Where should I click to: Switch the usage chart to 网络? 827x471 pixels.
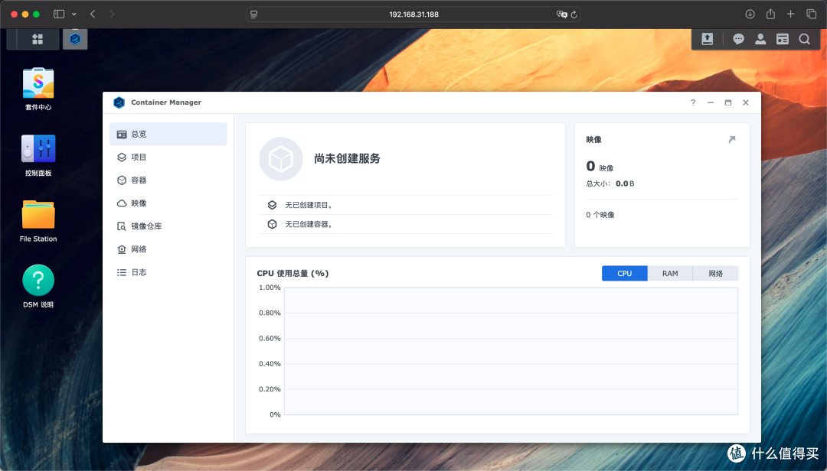(x=714, y=273)
